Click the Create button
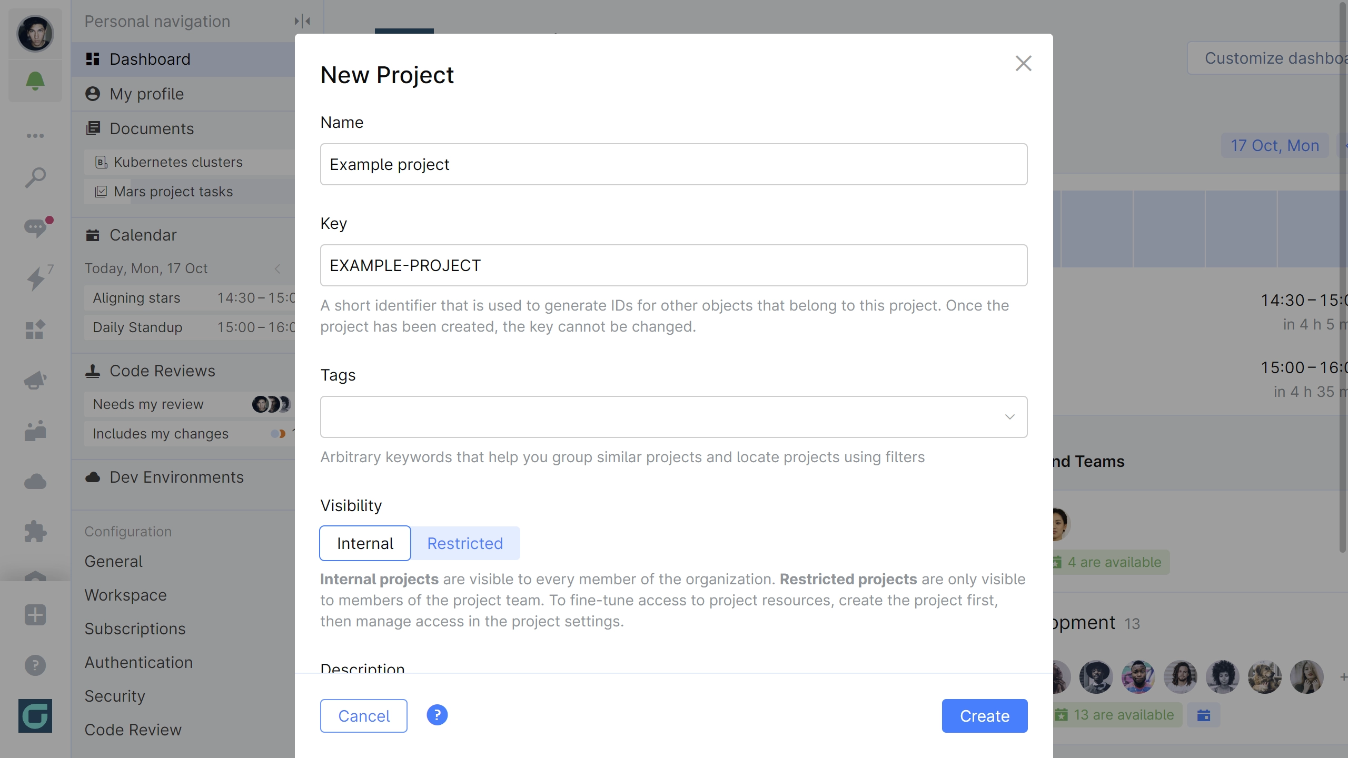The image size is (1348, 758). click(984, 715)
